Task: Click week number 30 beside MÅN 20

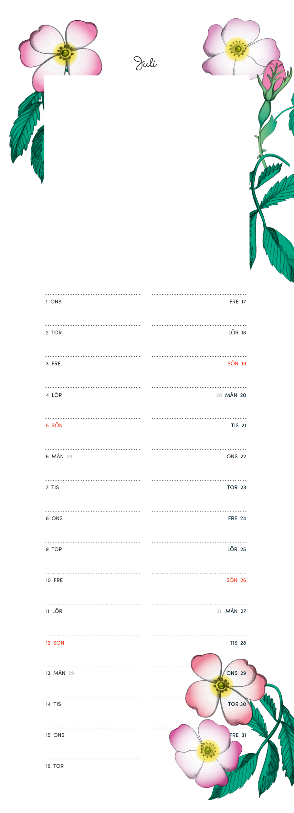Action: pos(219,395)
